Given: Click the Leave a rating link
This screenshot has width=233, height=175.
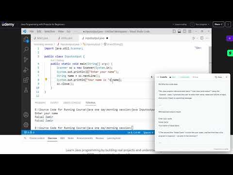Looking at the screenshot, I should tap(180, 24).
